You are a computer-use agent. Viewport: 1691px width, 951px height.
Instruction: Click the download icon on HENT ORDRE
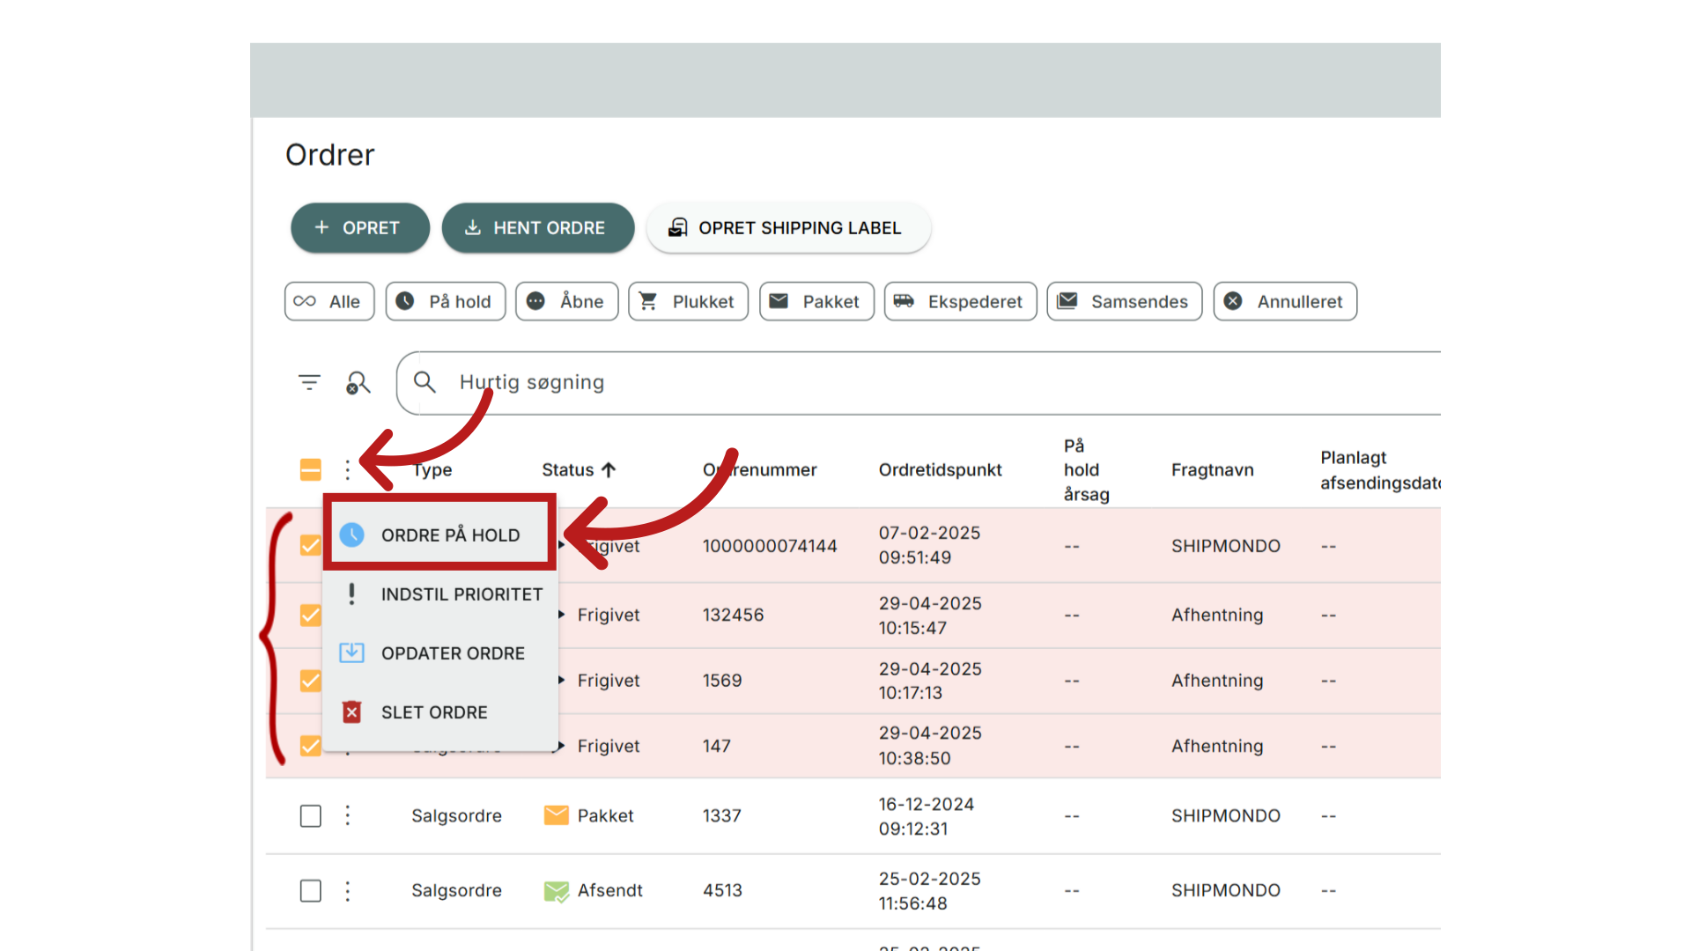click(x=473, y=228)
